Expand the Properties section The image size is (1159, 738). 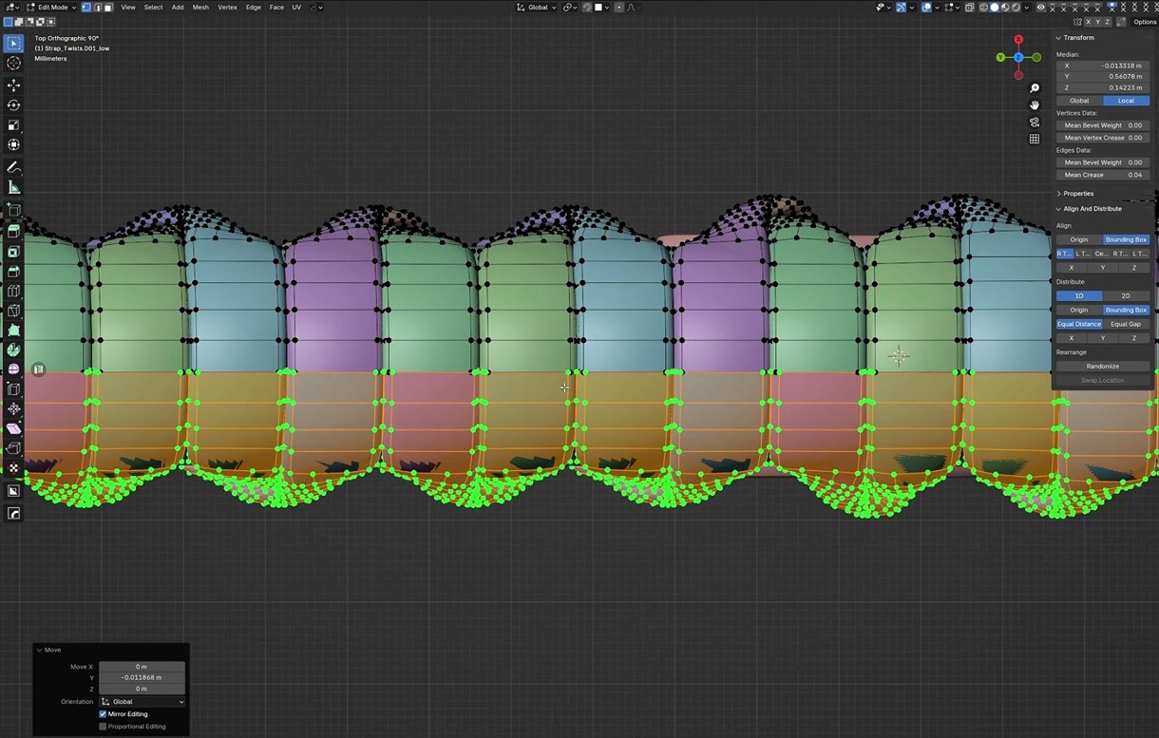tap(1077, 194)
